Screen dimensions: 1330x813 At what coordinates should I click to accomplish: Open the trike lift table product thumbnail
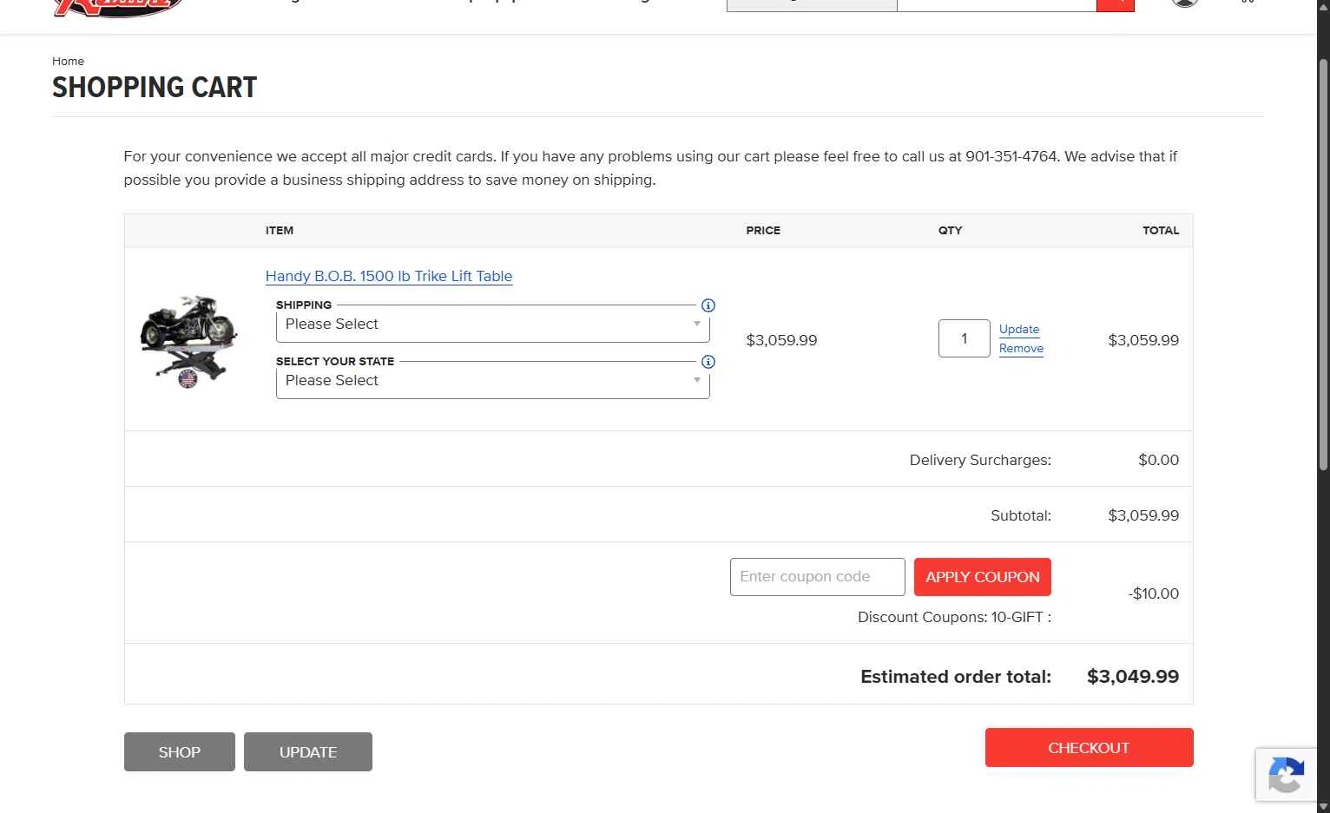tap(188, 341)
